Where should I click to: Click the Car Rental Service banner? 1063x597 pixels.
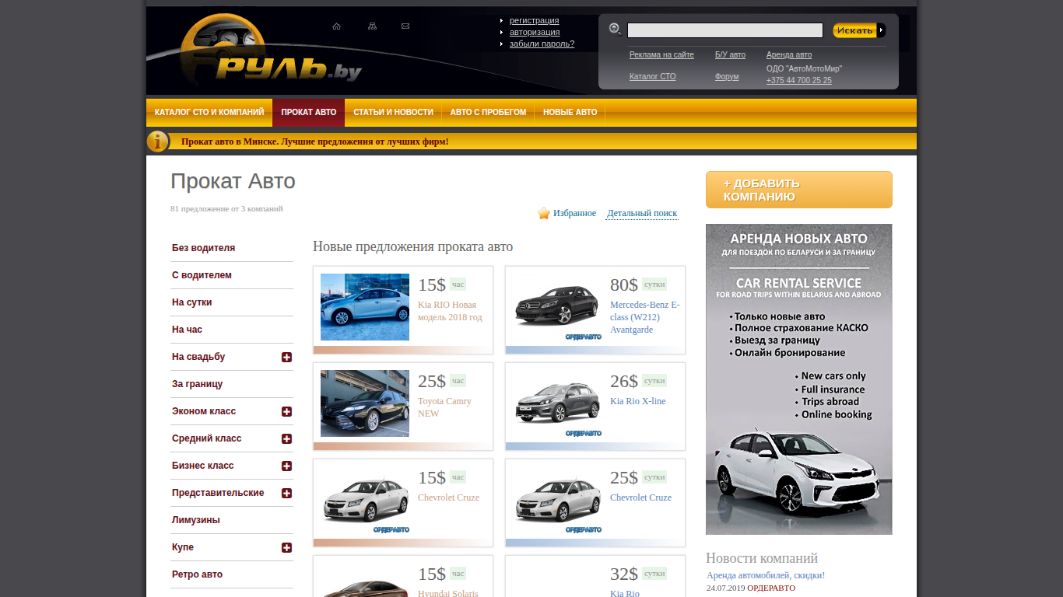(799, 379)
